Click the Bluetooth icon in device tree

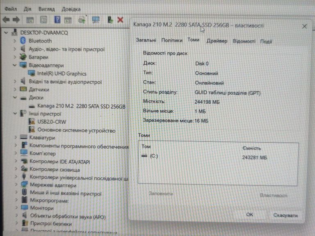pos(23,41)
